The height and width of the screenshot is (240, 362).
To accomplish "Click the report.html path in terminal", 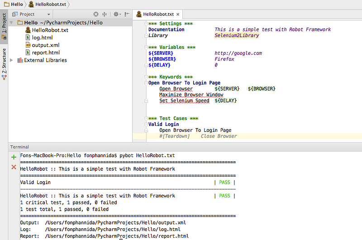I will coord(117,236).
